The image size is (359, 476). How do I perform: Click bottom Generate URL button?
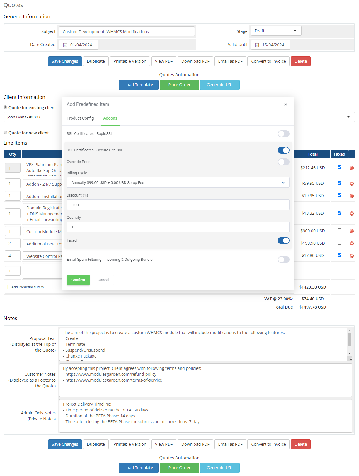click(220, 468)
